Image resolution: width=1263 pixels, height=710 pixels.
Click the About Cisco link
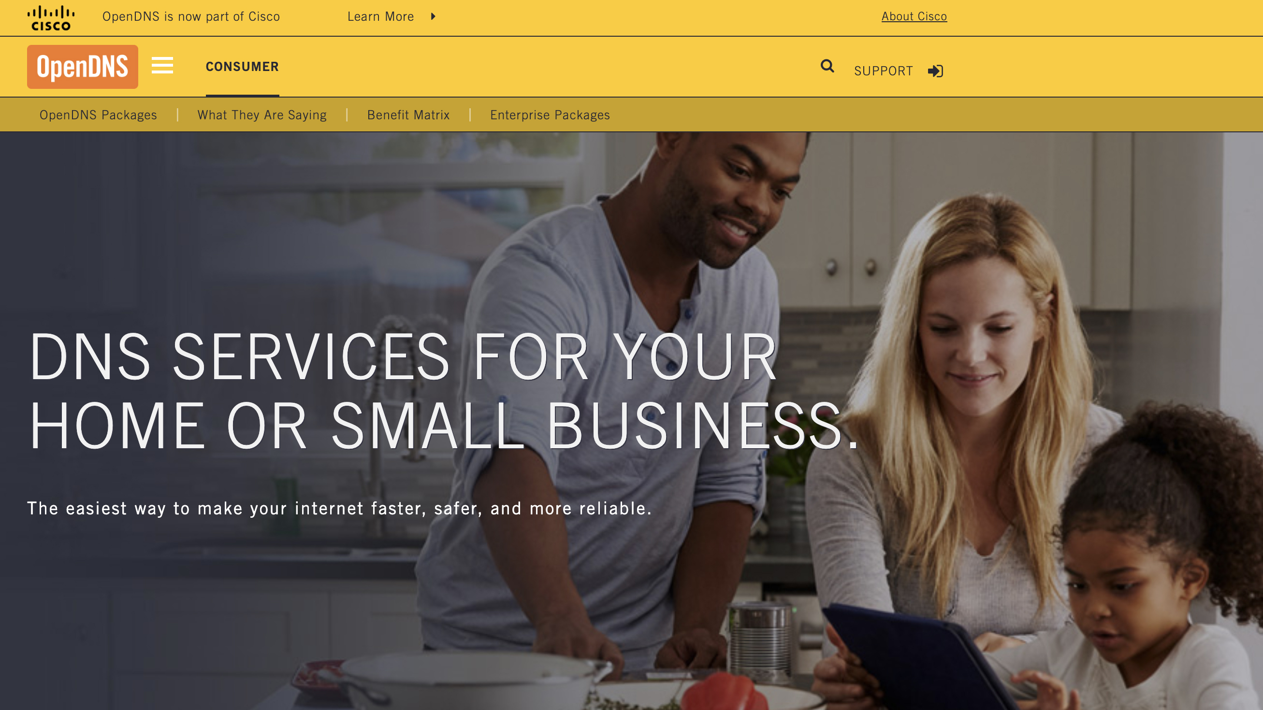pyautogui.click(x=915, y=15)
